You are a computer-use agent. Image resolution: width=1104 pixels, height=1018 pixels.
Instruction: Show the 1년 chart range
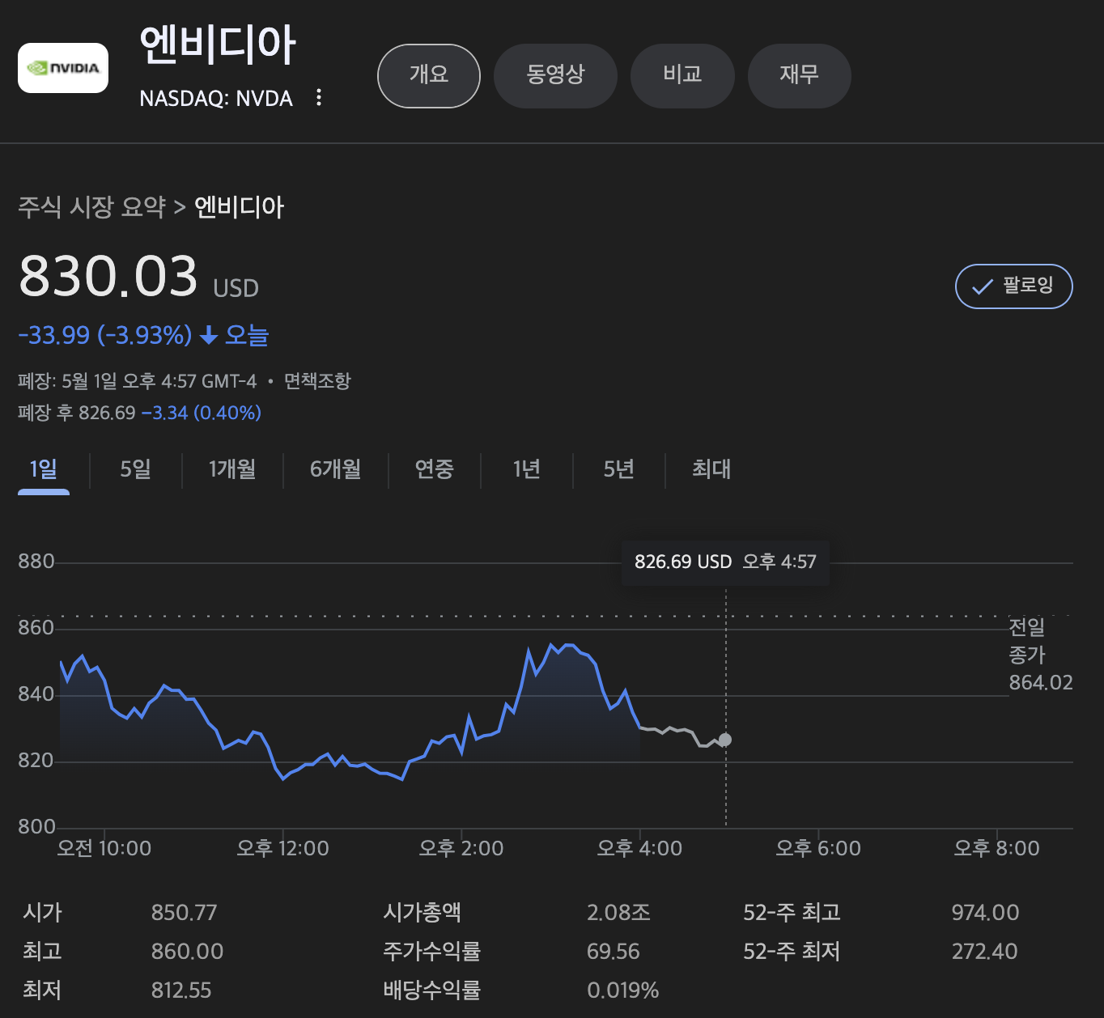(x=527, y=469)
